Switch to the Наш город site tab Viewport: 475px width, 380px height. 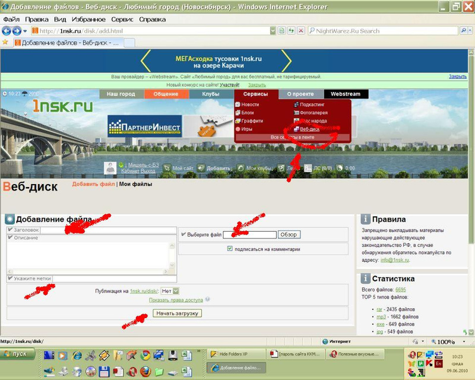point(121,94)
